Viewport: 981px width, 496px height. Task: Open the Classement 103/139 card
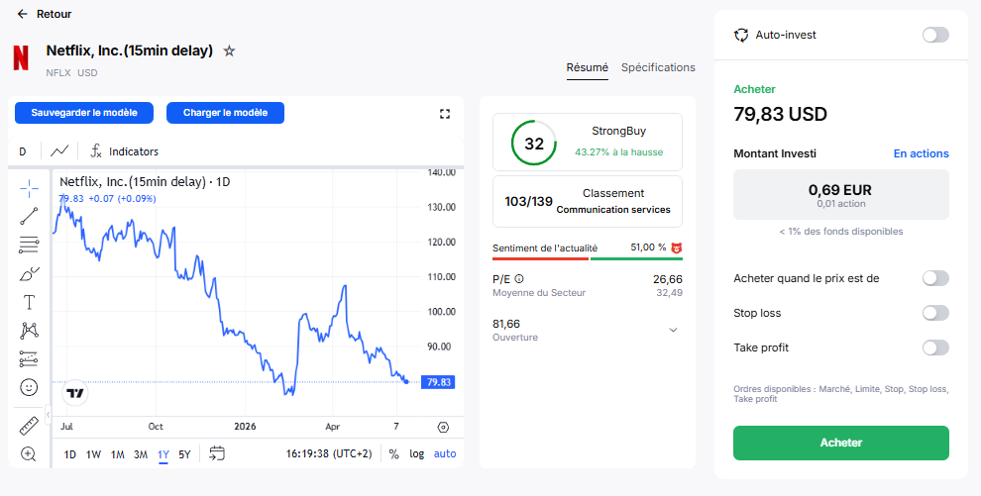tap(587, 201)
